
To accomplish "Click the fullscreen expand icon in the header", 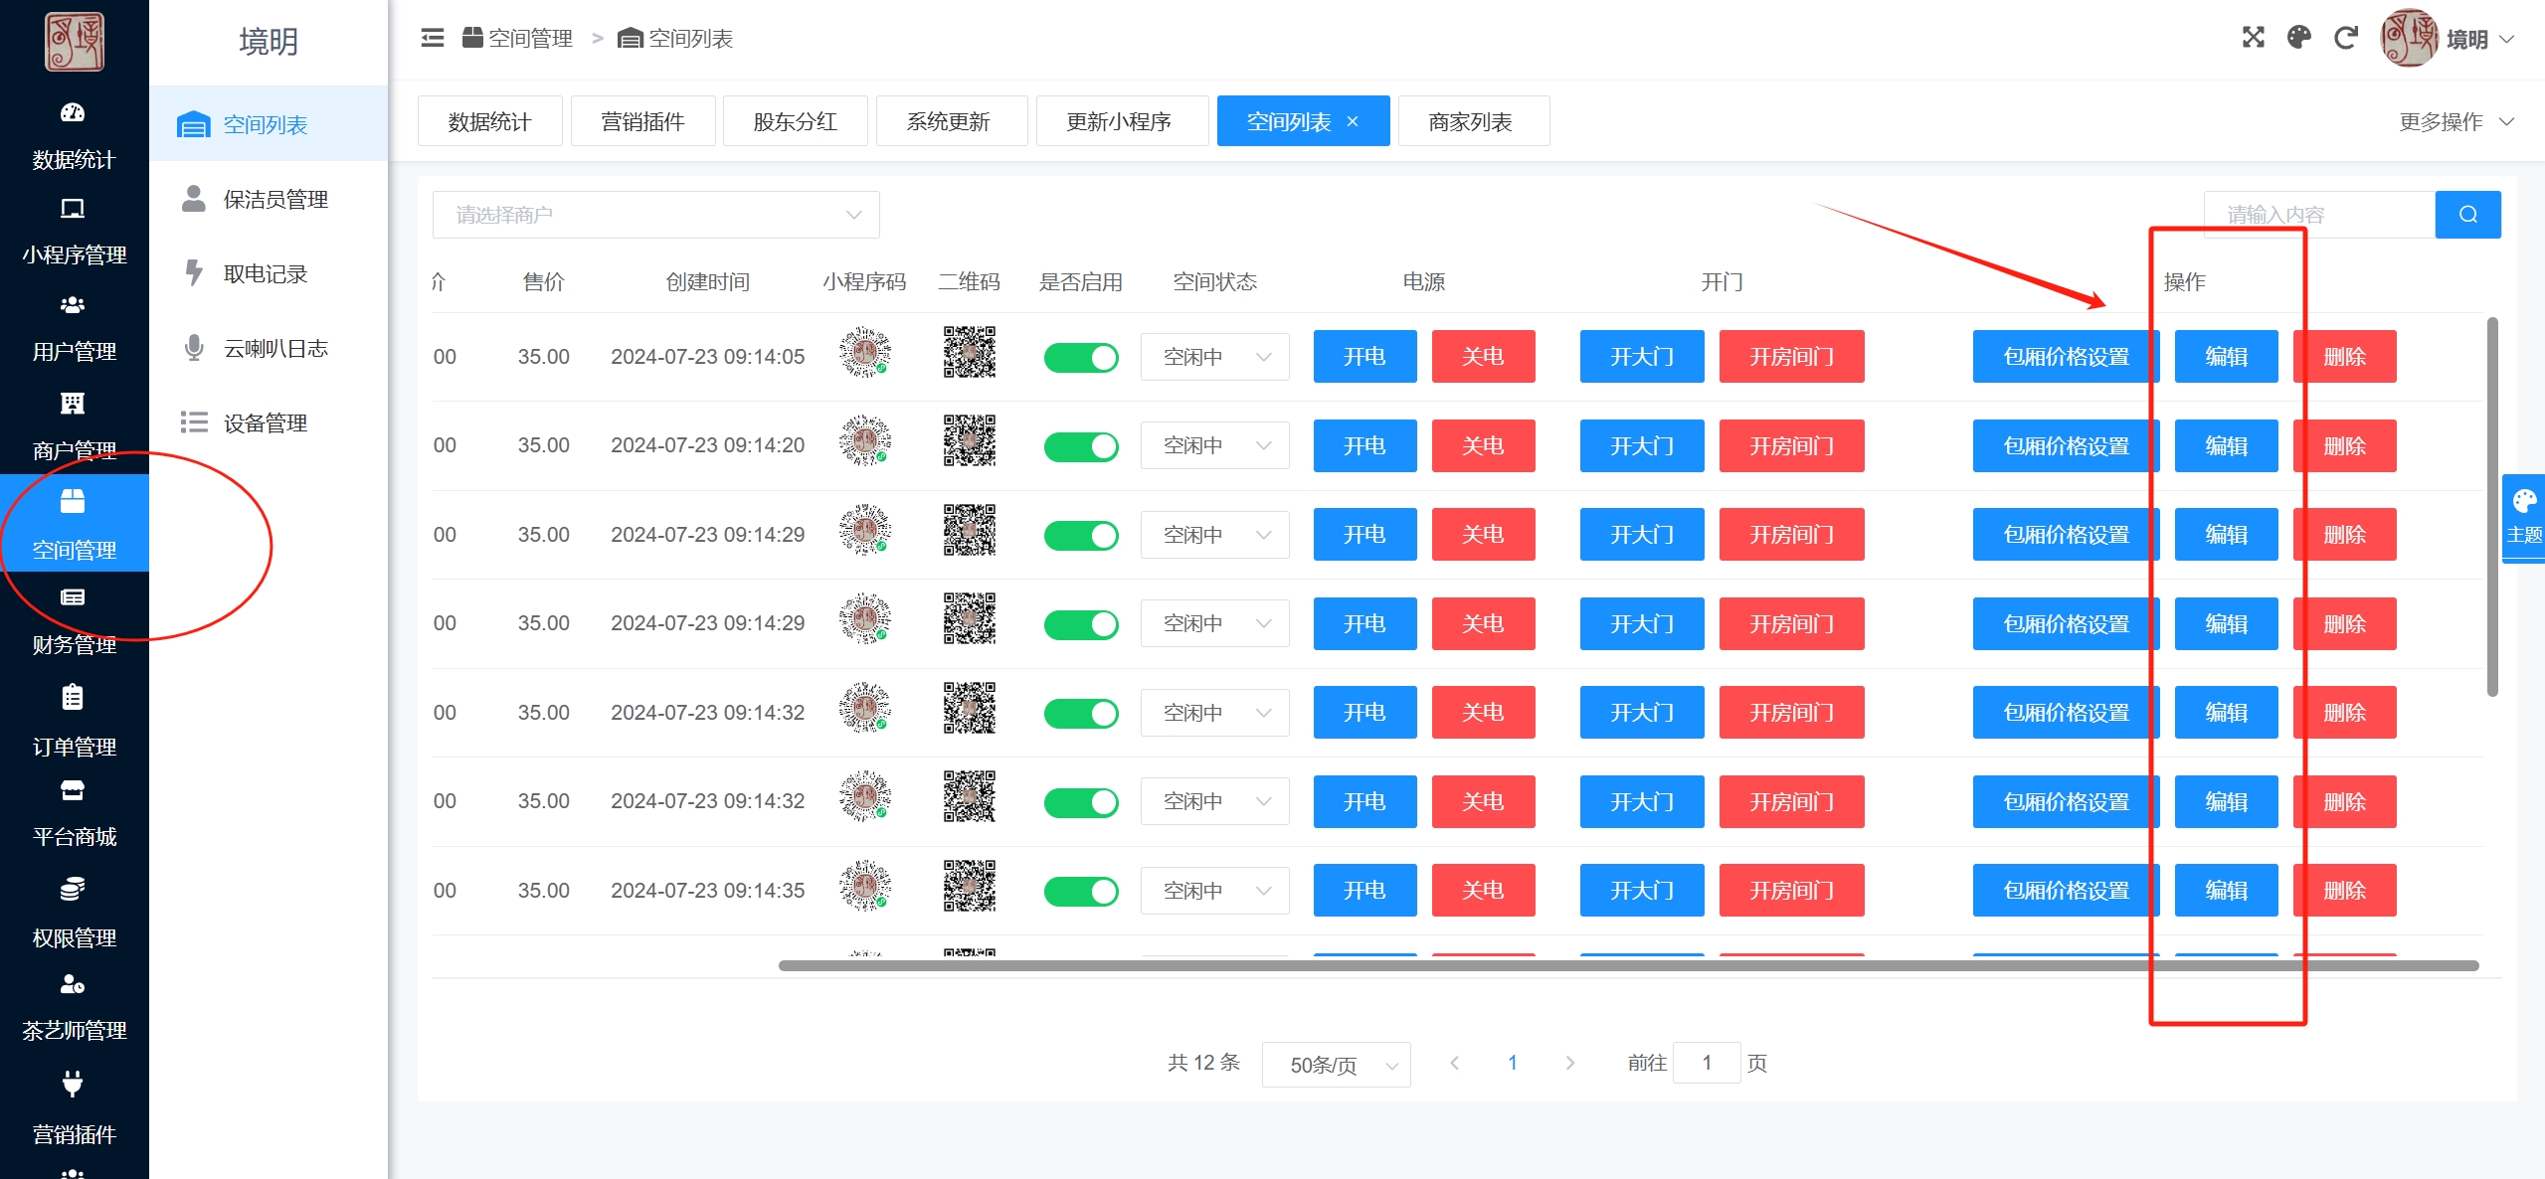I will point(2253,38).
